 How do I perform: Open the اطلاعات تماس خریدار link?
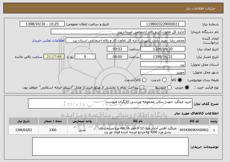48,40
